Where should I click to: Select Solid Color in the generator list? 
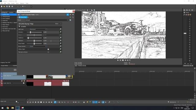[5, 27]
